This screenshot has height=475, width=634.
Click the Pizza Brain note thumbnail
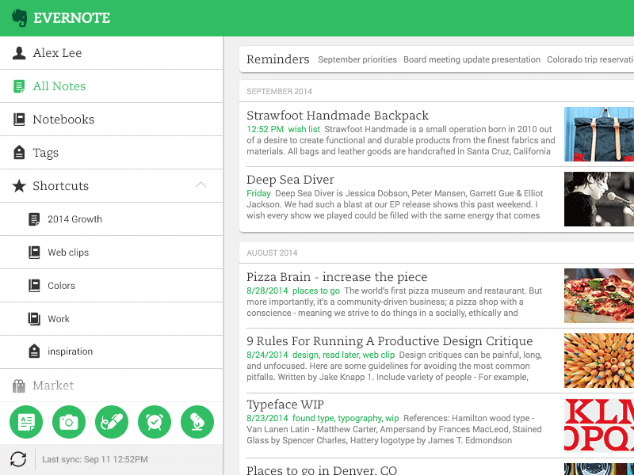click(x=598, y=295)
